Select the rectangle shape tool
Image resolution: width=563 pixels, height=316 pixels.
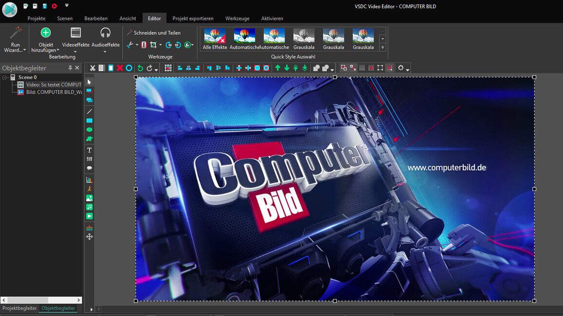pos(89,121)
